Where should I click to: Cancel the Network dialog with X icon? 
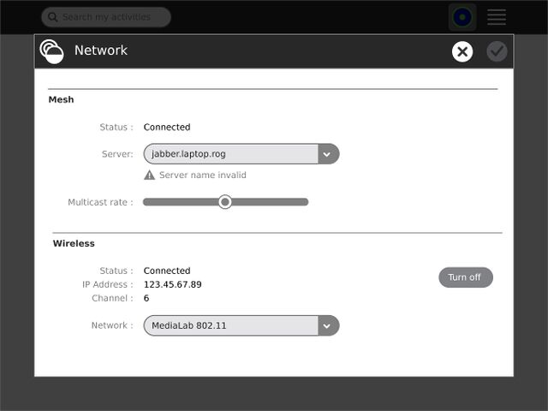click(462, 51)
